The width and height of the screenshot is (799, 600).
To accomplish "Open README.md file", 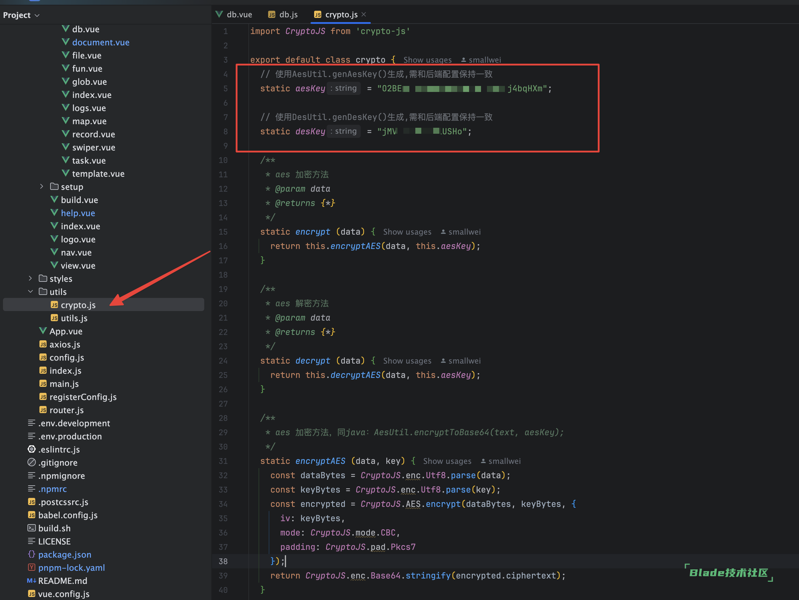I will click(63, 581).
